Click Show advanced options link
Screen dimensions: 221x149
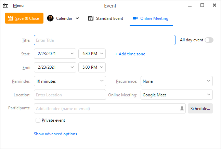pos(55,134)
